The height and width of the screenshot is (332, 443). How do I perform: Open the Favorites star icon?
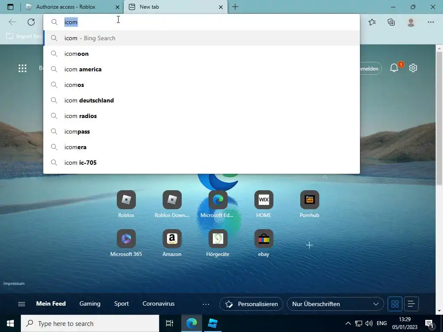click(372, 22)
